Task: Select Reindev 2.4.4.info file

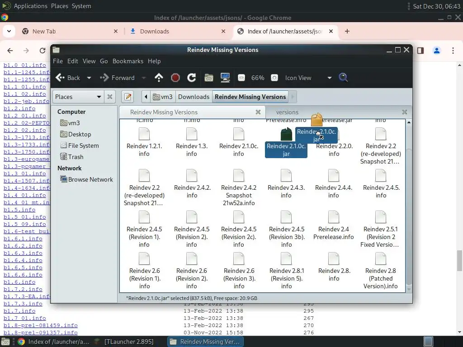Action: point(334,183)
